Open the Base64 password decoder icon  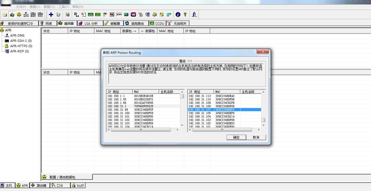pyautogui.click(x=77, y=14)
